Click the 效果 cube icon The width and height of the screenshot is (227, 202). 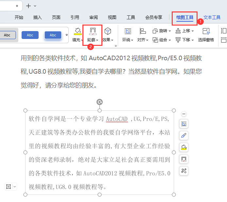[x=108, y=31]
